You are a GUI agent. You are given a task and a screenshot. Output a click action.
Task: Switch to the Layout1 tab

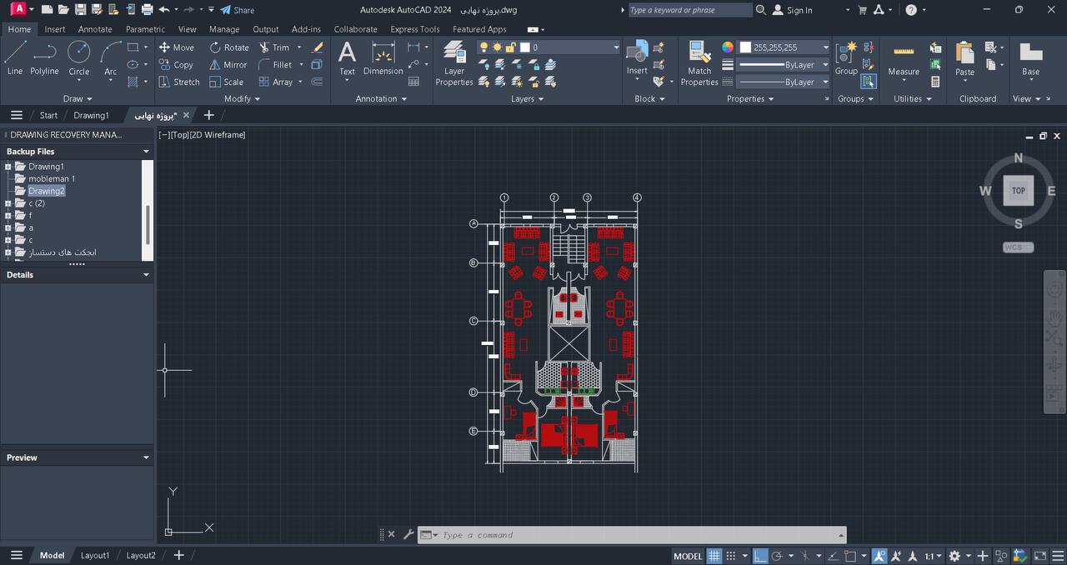pos(95,555)
